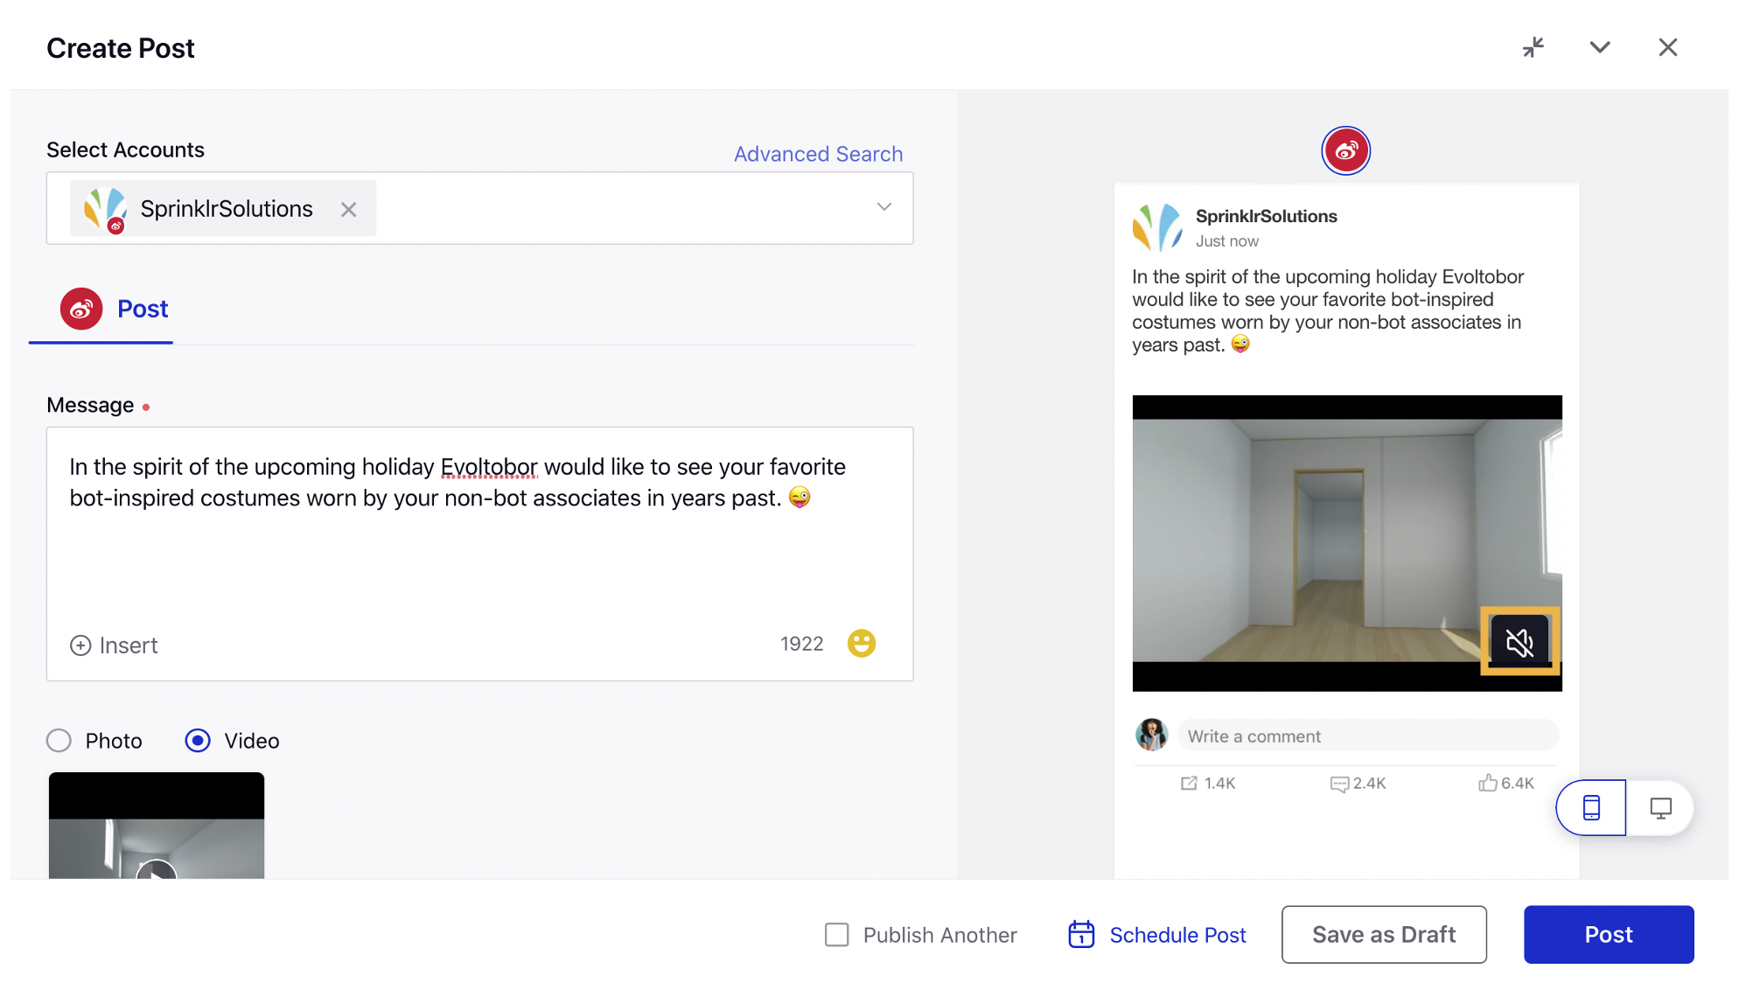1746x983 pixels.
Task: Click the Weibo platform icon in preview
Action: [x=1344, y=150]
